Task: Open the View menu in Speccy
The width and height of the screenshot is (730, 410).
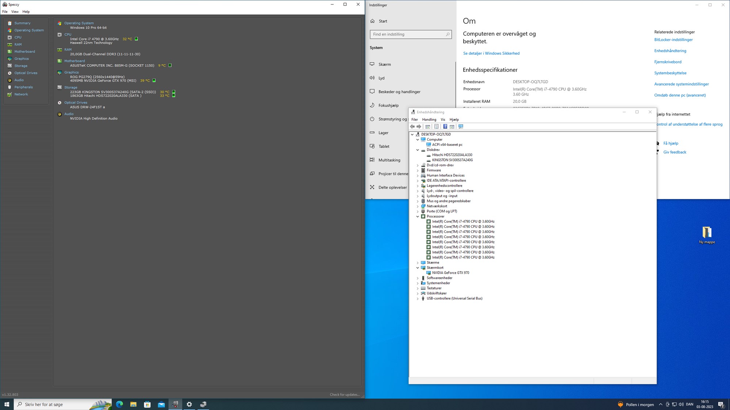Action: (x=15, y=12)
